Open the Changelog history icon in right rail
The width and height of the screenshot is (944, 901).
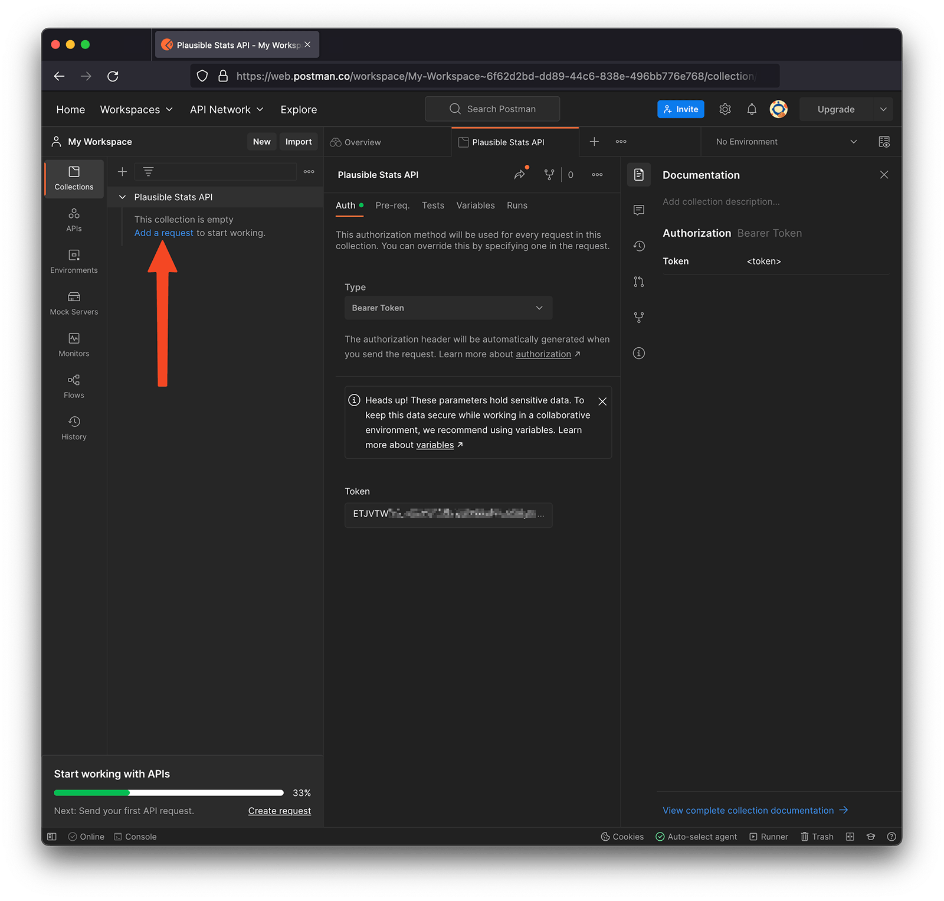(x=638, y=246)
